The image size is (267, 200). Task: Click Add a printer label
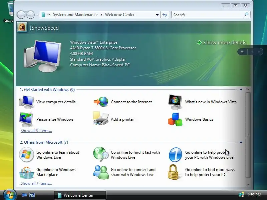[122, 119]
